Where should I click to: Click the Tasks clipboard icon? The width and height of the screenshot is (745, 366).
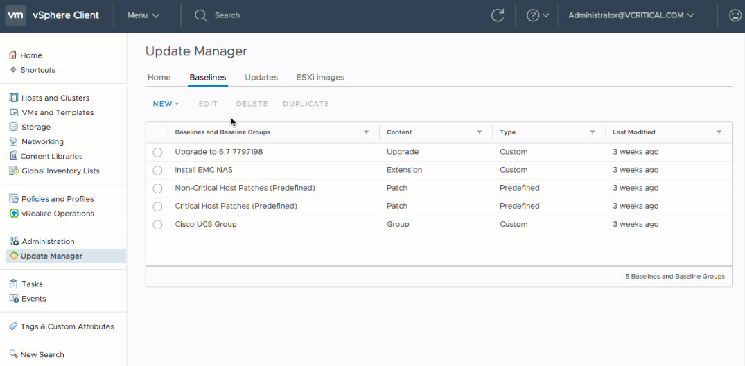pos(13,284)
